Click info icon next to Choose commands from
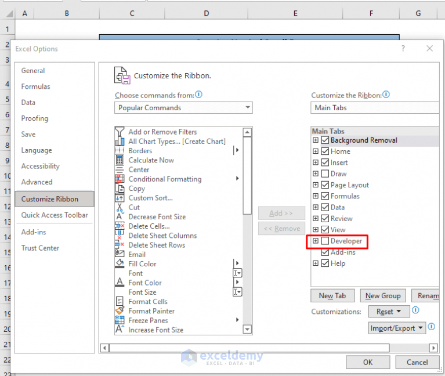This screenshot has height=376, width=445. tap(198, 94)
